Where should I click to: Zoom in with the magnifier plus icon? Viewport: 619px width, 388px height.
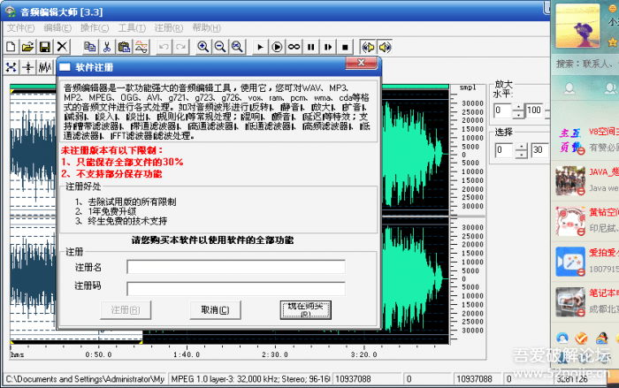click(203, 46)
